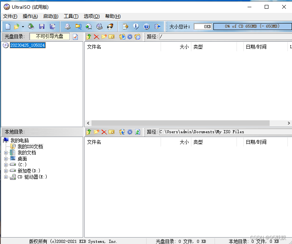Convert the image format

point(88,27)
